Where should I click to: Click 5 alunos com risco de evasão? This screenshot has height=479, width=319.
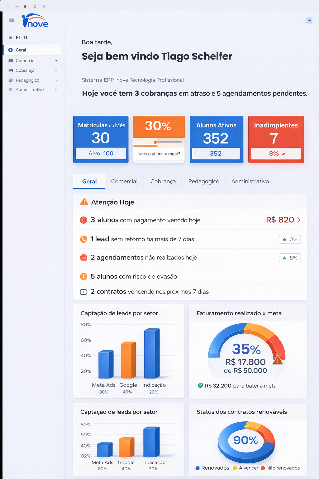134,277
